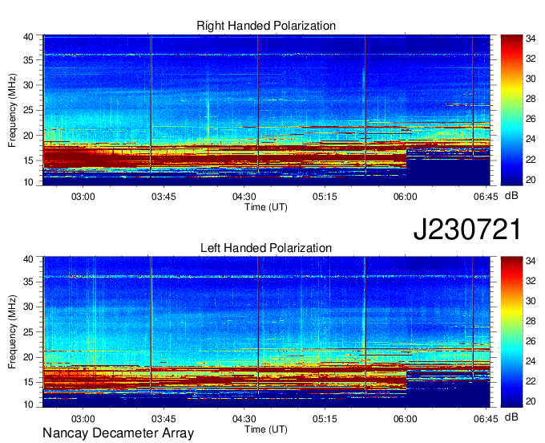Click the 15 MHz tick on Right Handed plot
545x443 pixels.
click(x=28, y=161)
